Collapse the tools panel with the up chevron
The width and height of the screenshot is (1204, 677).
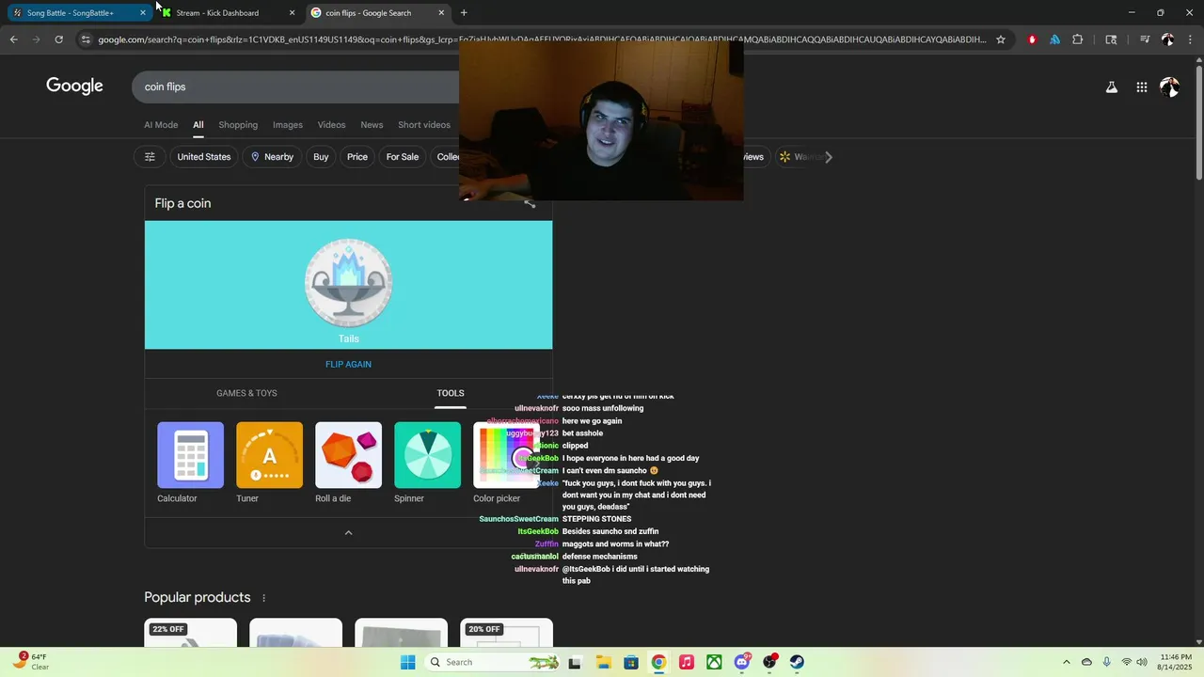tap(348, 532)
